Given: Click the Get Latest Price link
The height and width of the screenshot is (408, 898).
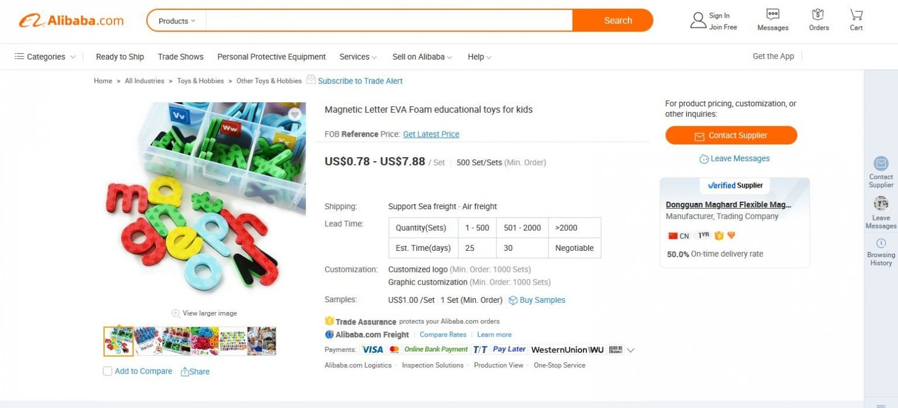Looking at the screenshot, I should [x=431, y=134].
